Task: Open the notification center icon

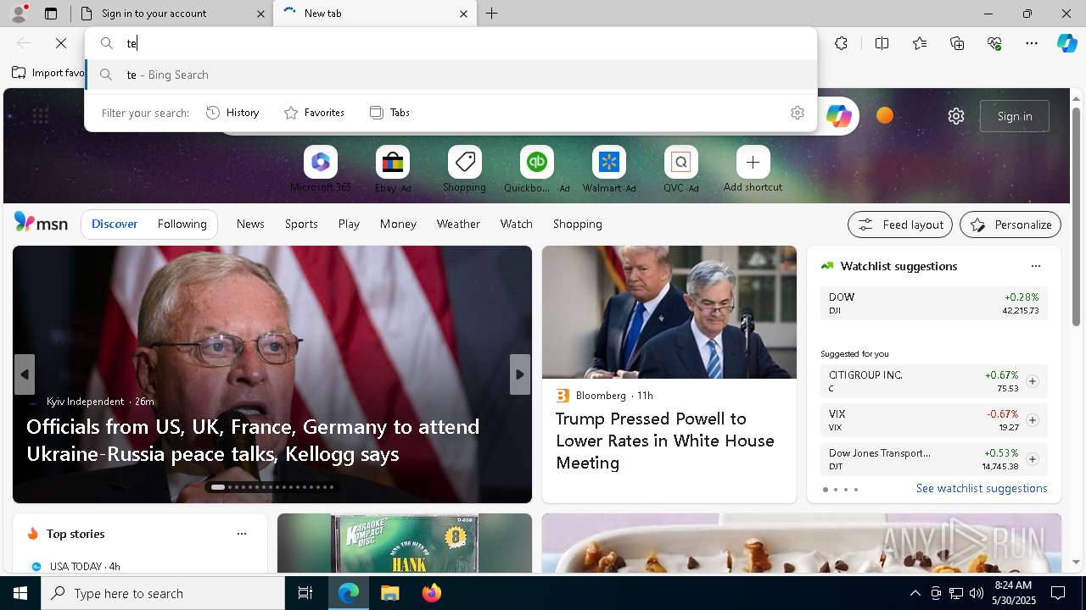Action: pos(1058,593)
